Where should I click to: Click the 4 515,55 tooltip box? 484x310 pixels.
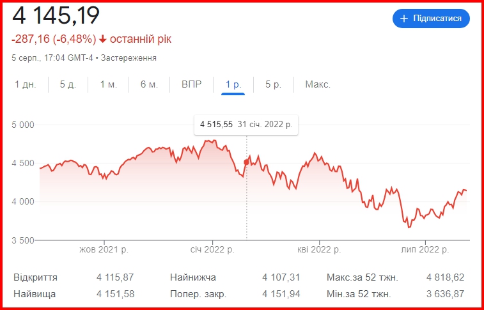(x=246, y=125)
